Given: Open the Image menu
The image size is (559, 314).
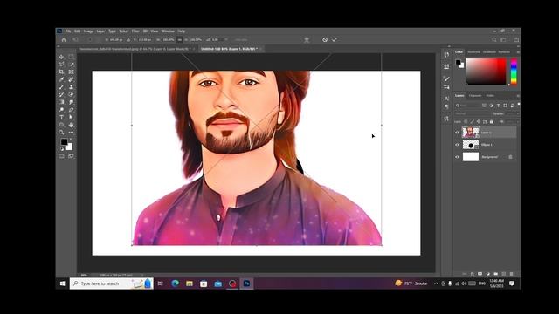Looking at the screenshot, I should pos(88,31).
